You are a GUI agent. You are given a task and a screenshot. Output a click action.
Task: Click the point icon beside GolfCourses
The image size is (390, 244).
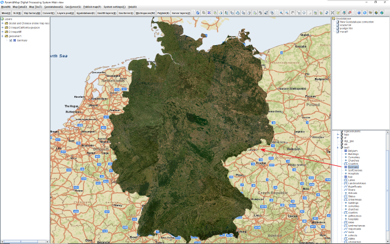point(346,170)
